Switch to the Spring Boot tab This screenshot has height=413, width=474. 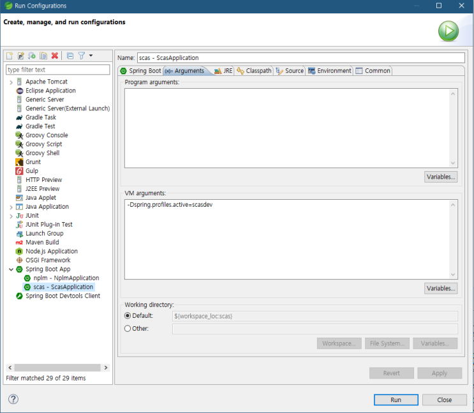pos(140,71)
